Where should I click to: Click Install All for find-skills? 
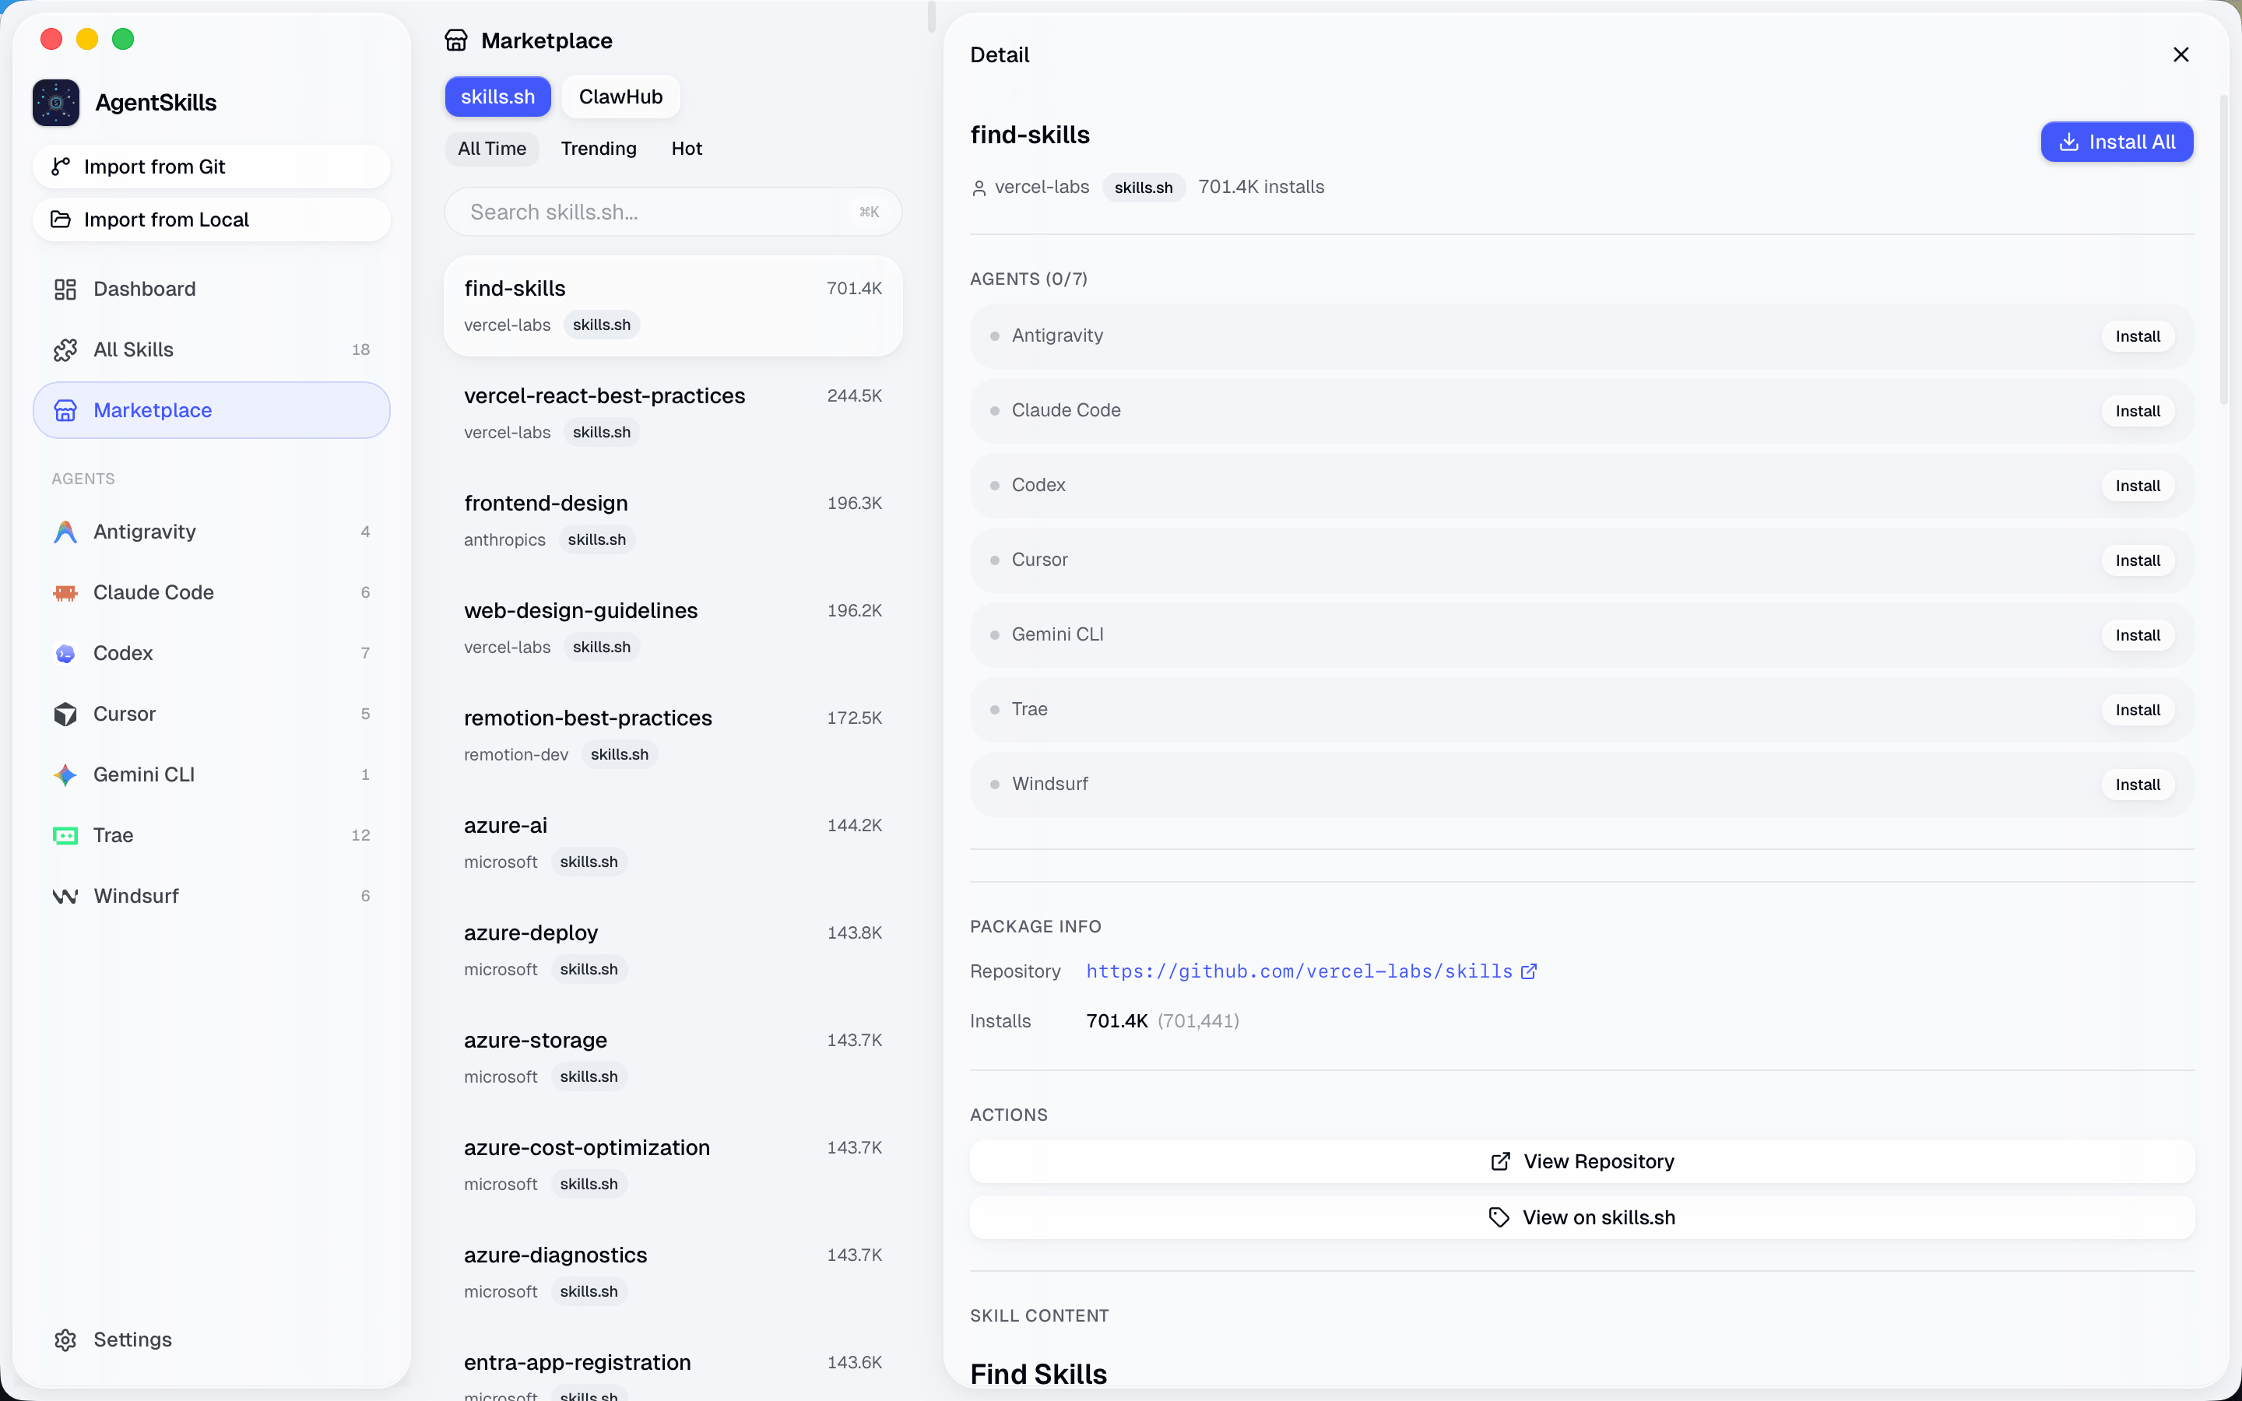click(x=2117, y=142)
